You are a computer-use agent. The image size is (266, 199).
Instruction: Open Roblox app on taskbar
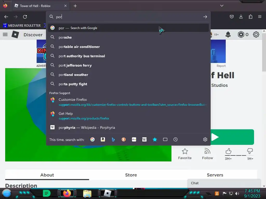[107, 193]
